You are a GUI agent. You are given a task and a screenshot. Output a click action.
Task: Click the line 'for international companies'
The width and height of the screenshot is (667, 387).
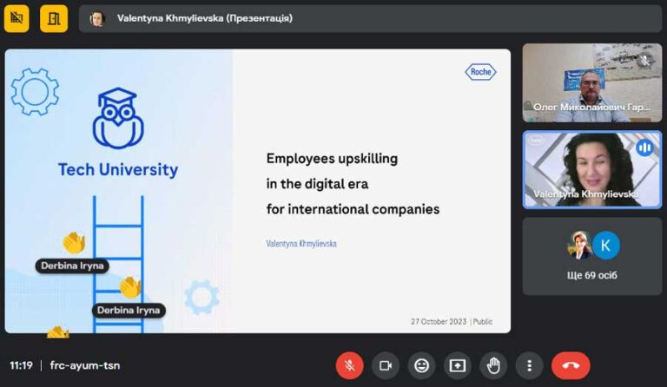point(353,209)
